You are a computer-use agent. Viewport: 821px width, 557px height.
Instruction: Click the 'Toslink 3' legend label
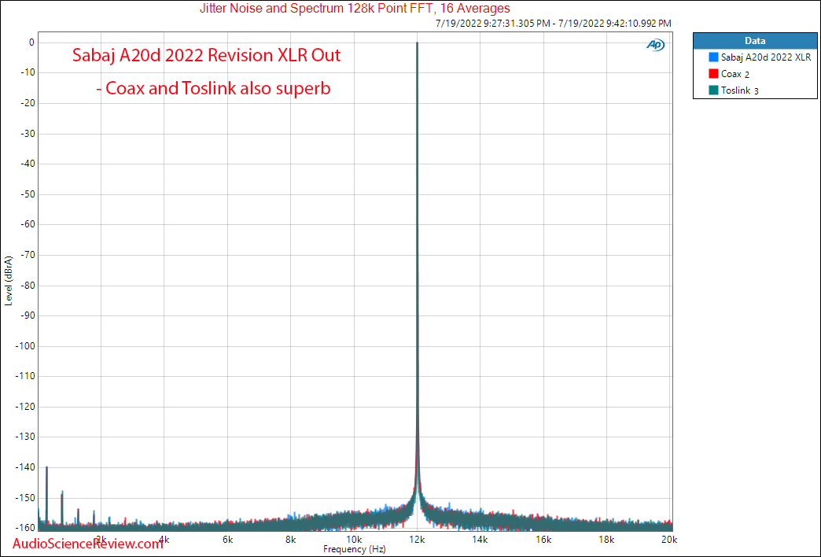(x=740, y=90)
